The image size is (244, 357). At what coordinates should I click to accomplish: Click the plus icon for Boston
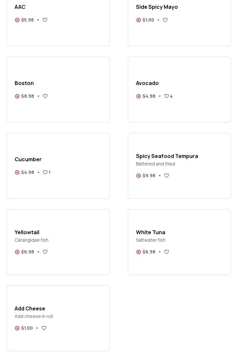17,96
